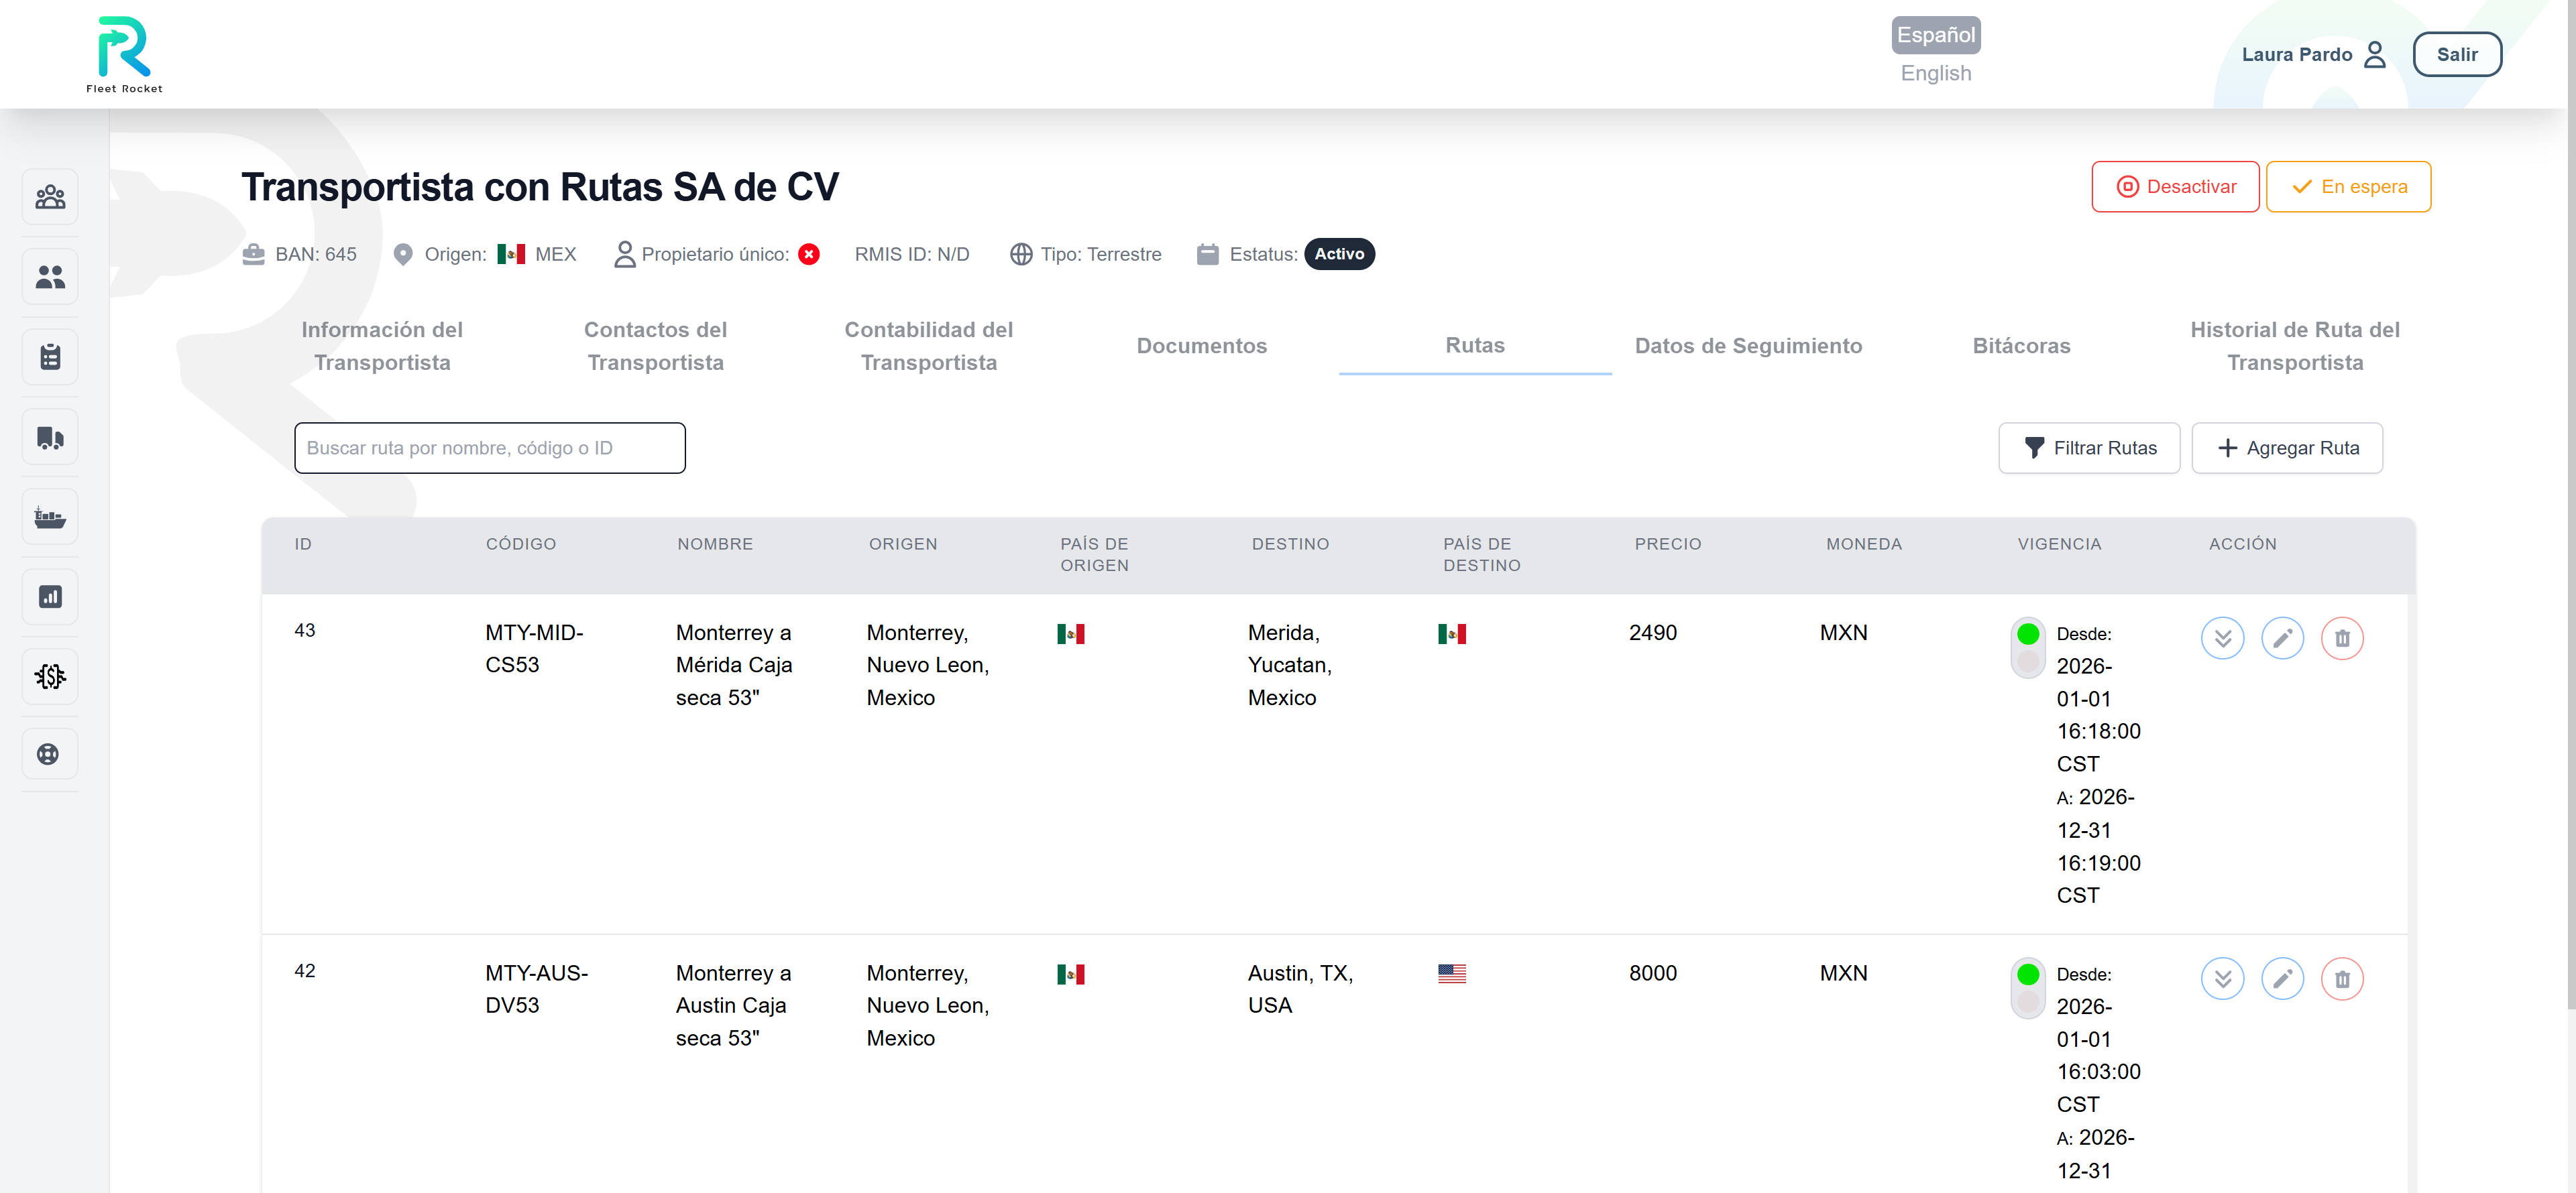Click the user profile icon next to Laura Pardo
This screenshot has width=2576, height=1193.
[x=2375, y=54]
